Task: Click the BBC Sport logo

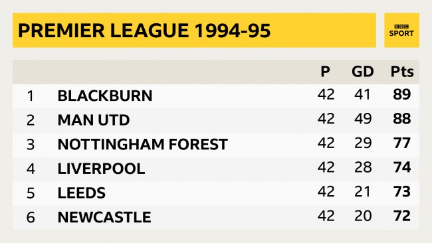Action: coord(401,31)
